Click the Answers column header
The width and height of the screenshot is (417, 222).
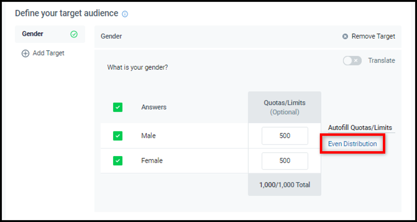coord(154,107)
